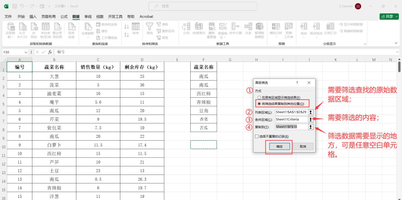Open the ZG account avatar
402x200 pixels.
pos(358,6)
